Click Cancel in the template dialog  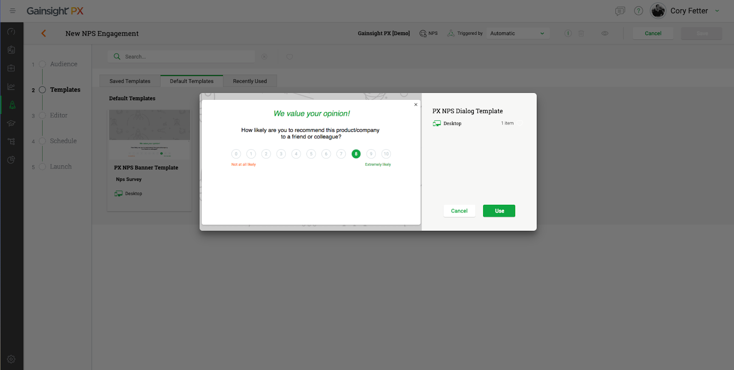tap(459, 211)
